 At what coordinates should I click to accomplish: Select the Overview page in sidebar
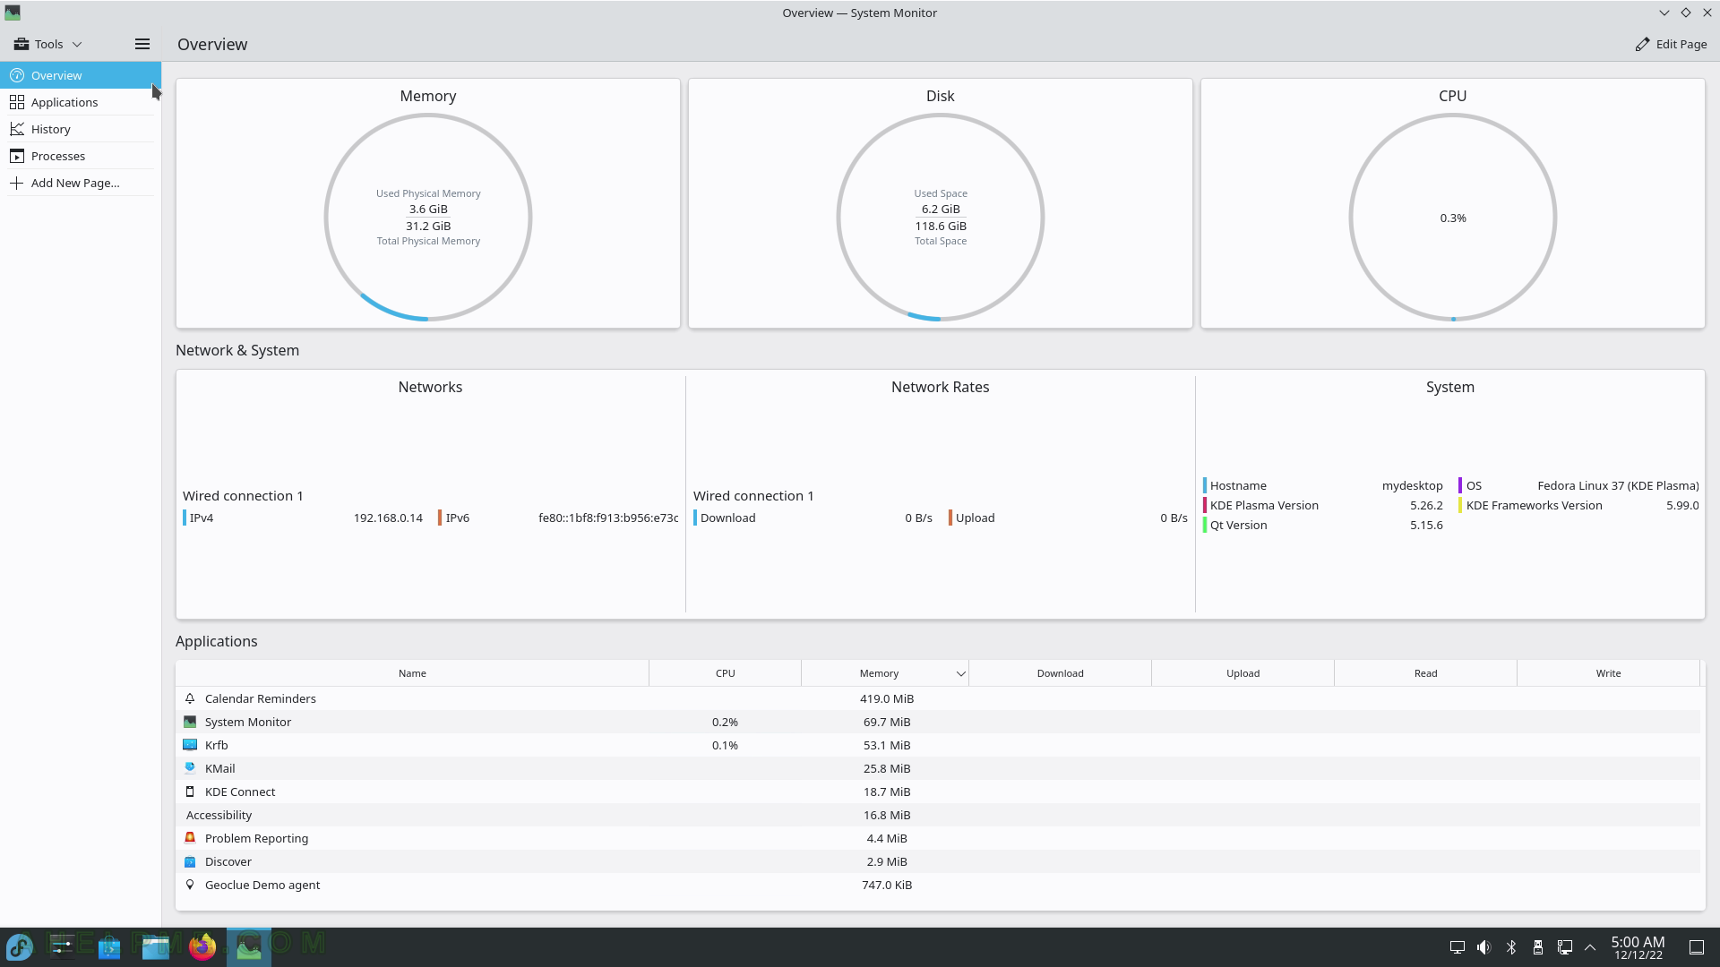[81, 75]
